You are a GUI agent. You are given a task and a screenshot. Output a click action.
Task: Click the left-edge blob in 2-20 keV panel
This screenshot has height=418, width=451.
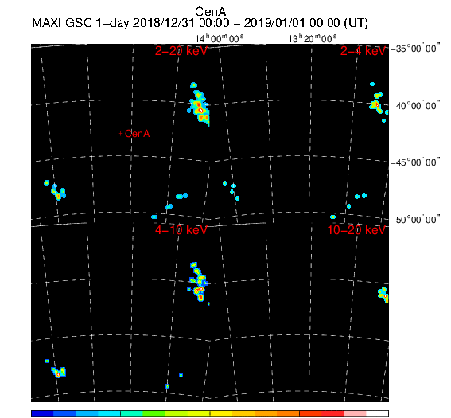coord(56,190)
